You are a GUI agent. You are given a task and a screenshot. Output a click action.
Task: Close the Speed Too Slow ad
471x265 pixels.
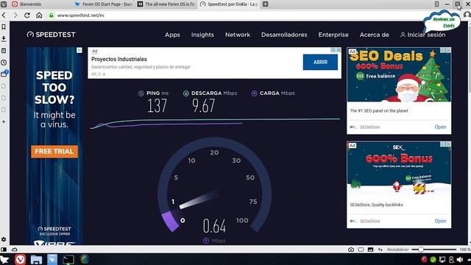[x=79, y=50]
